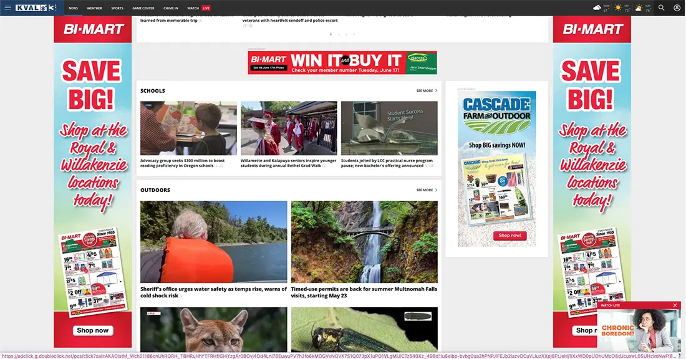Screen dimensions: 686x359
Task: Open the child reading book thumbnail
Action: tap(188, 128)
